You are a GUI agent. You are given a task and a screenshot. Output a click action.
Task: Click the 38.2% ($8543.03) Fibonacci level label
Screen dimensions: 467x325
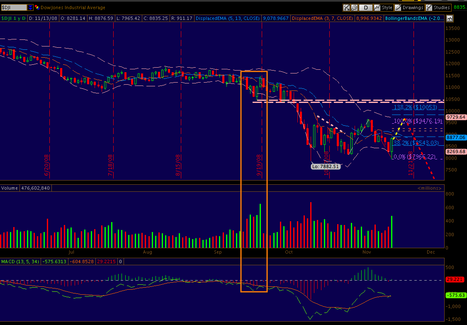click(416, 143)
